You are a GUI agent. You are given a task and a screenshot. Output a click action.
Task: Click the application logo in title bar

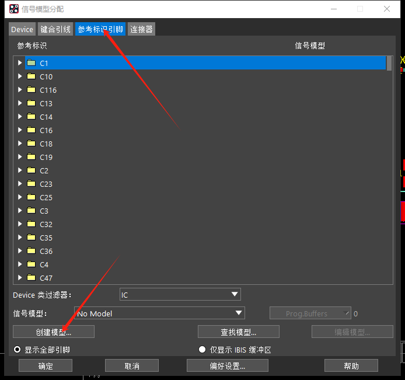[x=14, y=9]
